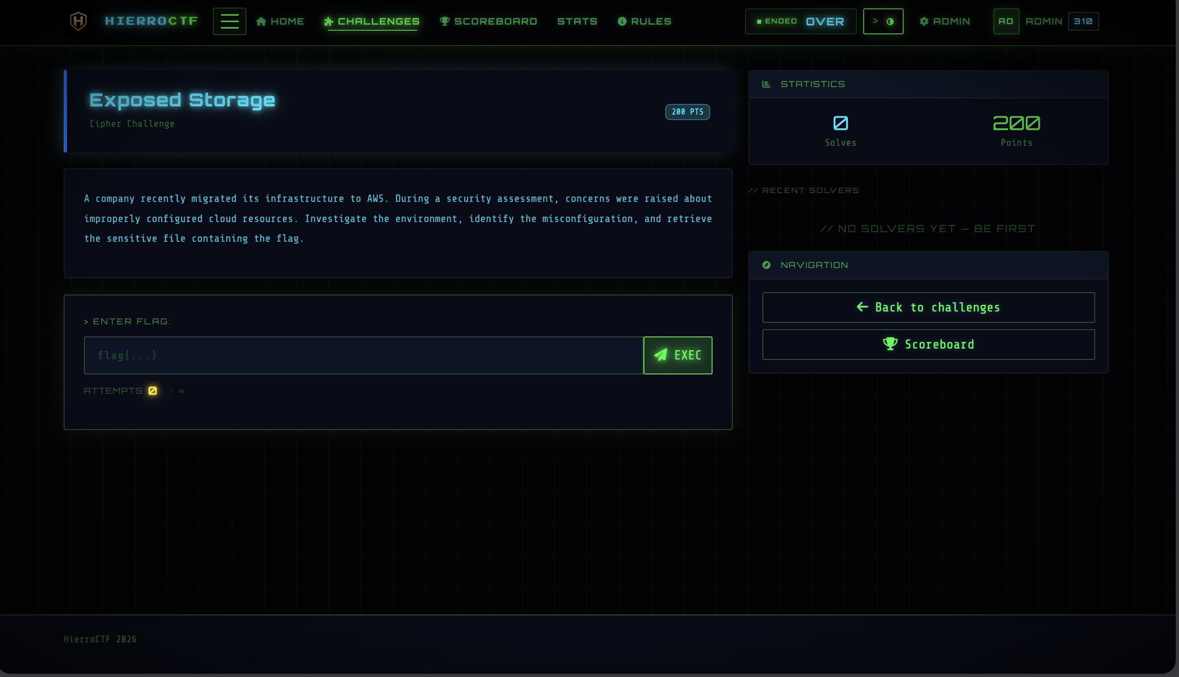The image size is (1179, 677).
Task: Click the Navigation compass icon
Action: tap(766, 265)
